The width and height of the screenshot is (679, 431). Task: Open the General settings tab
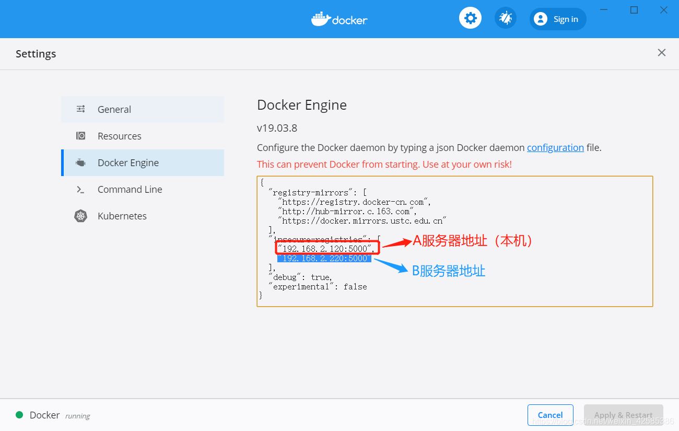[143, 109]
